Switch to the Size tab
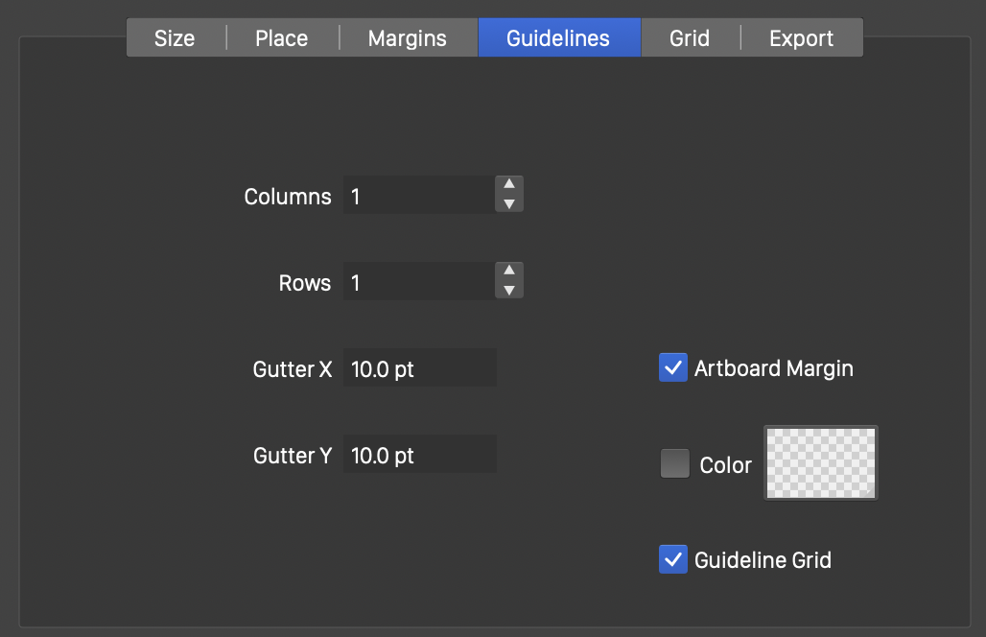The width and height of the screenshot is (986, 637). 175,38
